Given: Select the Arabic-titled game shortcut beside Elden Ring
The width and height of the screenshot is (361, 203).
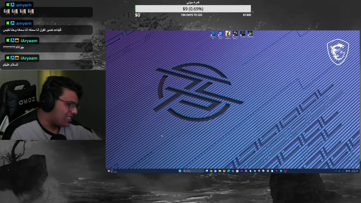Looking at the screenshot, I should 243,35.
